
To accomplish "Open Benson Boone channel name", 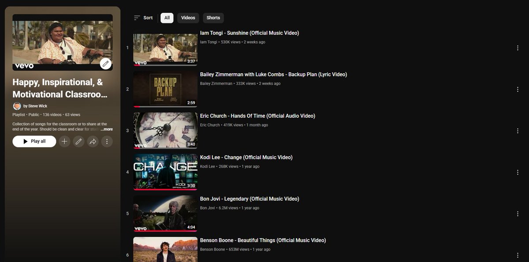I will click(x=212, y=250).
